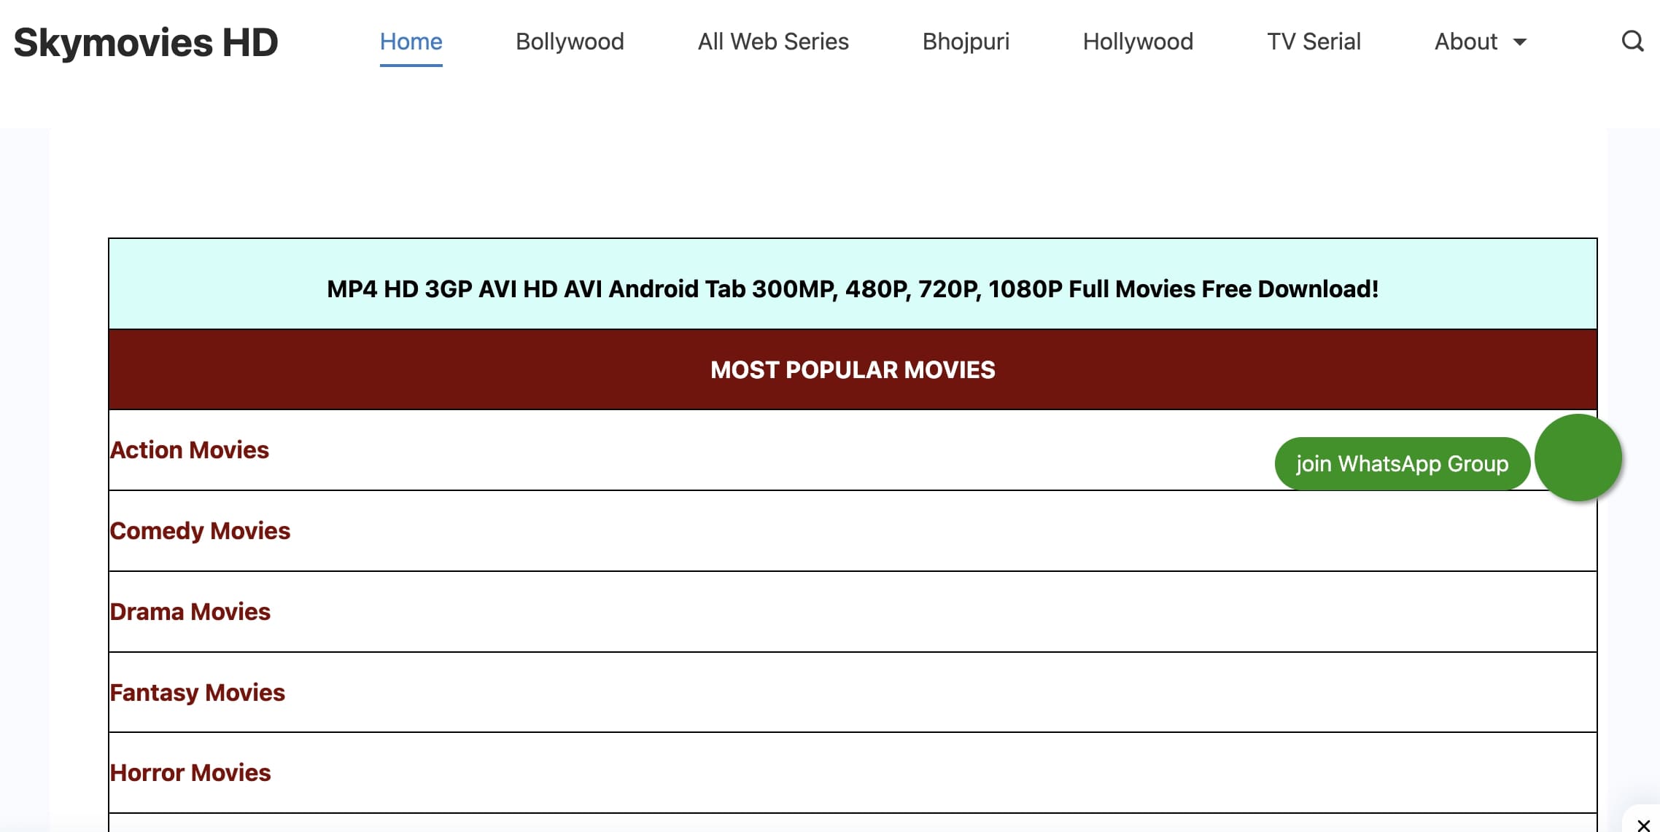The width and height of the screenshot is (1660, 832).
Task: Open the Hollywood movies section
Action: pos(1138,42)
